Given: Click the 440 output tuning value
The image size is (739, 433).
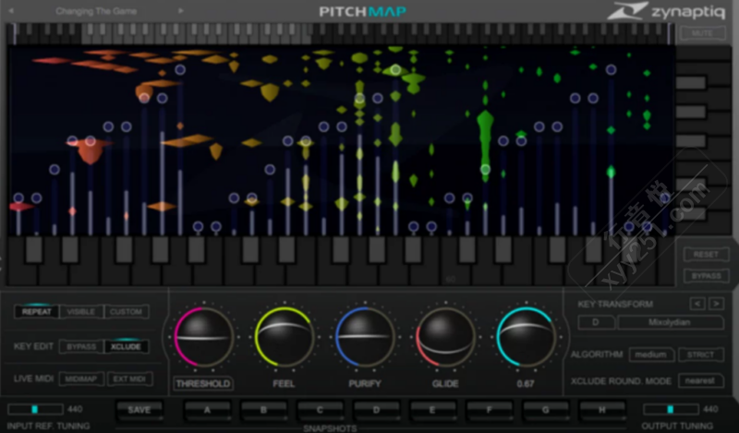Looking at the screenshot, I should click(x=710, y=409).
